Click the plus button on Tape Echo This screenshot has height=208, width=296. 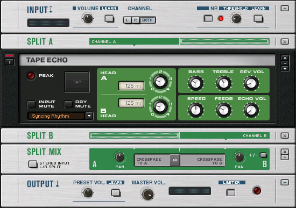(x=285, y=69)
